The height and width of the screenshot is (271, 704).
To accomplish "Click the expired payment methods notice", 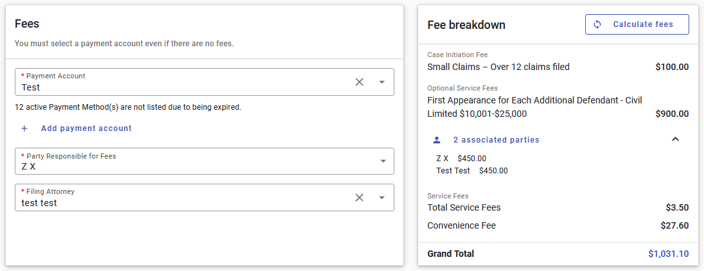I will click(x=128, y=107).
